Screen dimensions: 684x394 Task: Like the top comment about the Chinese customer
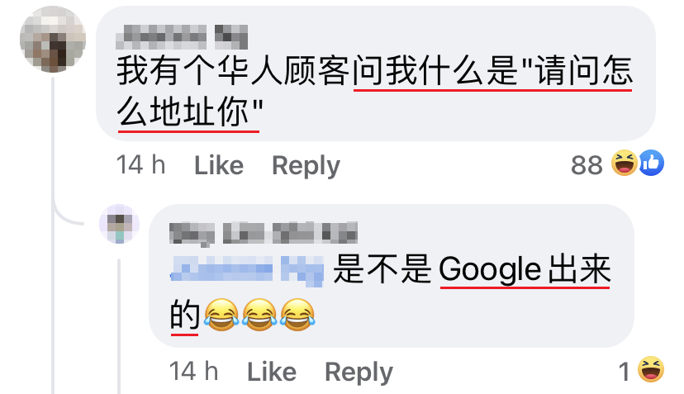click(219, 165)
